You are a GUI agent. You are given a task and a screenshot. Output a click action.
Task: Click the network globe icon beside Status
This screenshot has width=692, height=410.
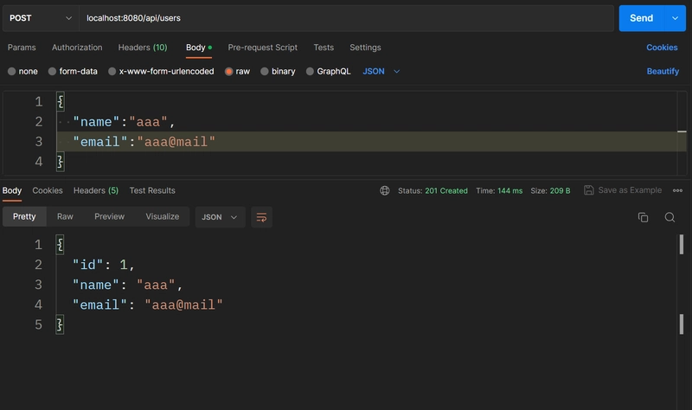(x=385, y=190)
